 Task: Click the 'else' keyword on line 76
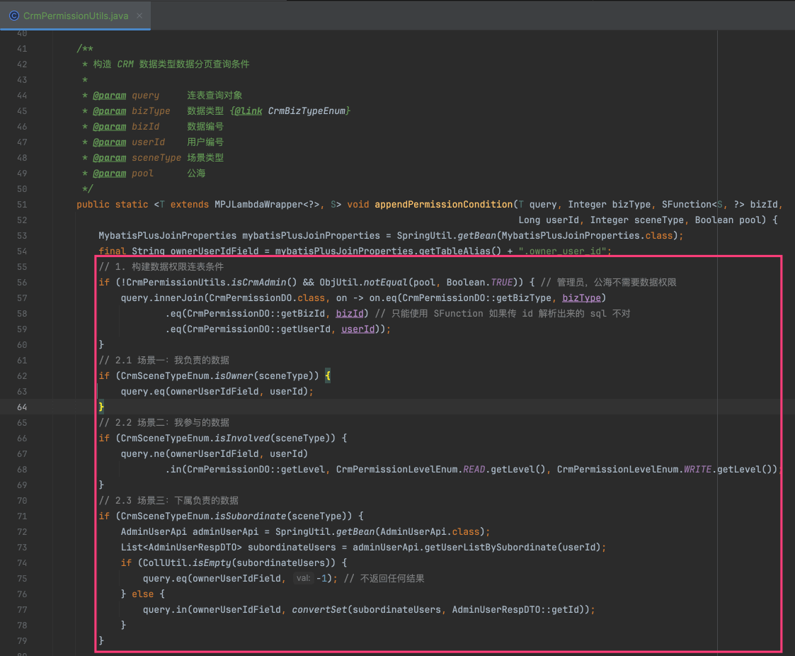[142, 594]
